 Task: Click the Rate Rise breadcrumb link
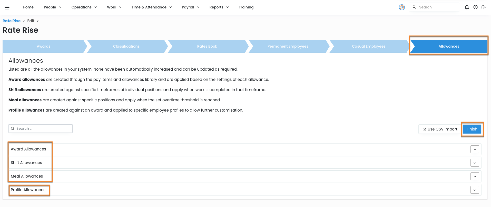pos(12,21)
